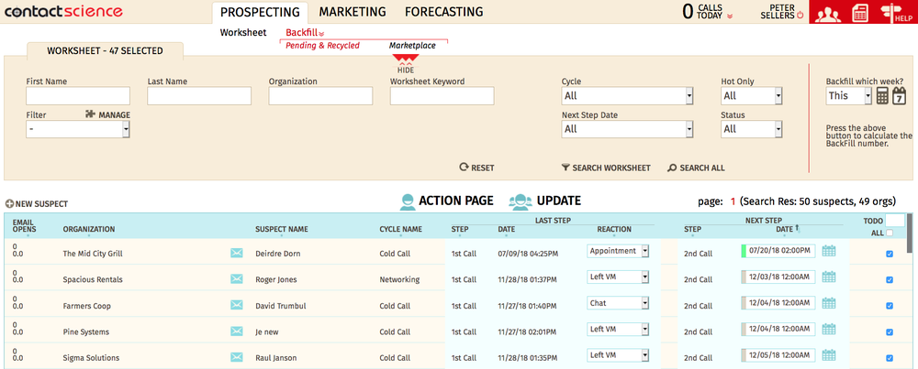The height and width of the screenshot is (369, 918).
Task: Uncheck todo box for Sigma Solutions
Action: pos(890,358)
